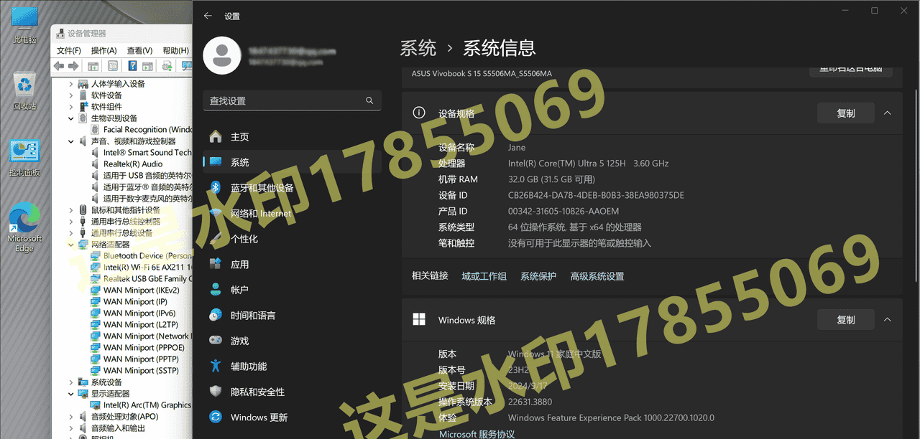
Task: Click the 查找设置 search field
Action: (x=292, y=100)
